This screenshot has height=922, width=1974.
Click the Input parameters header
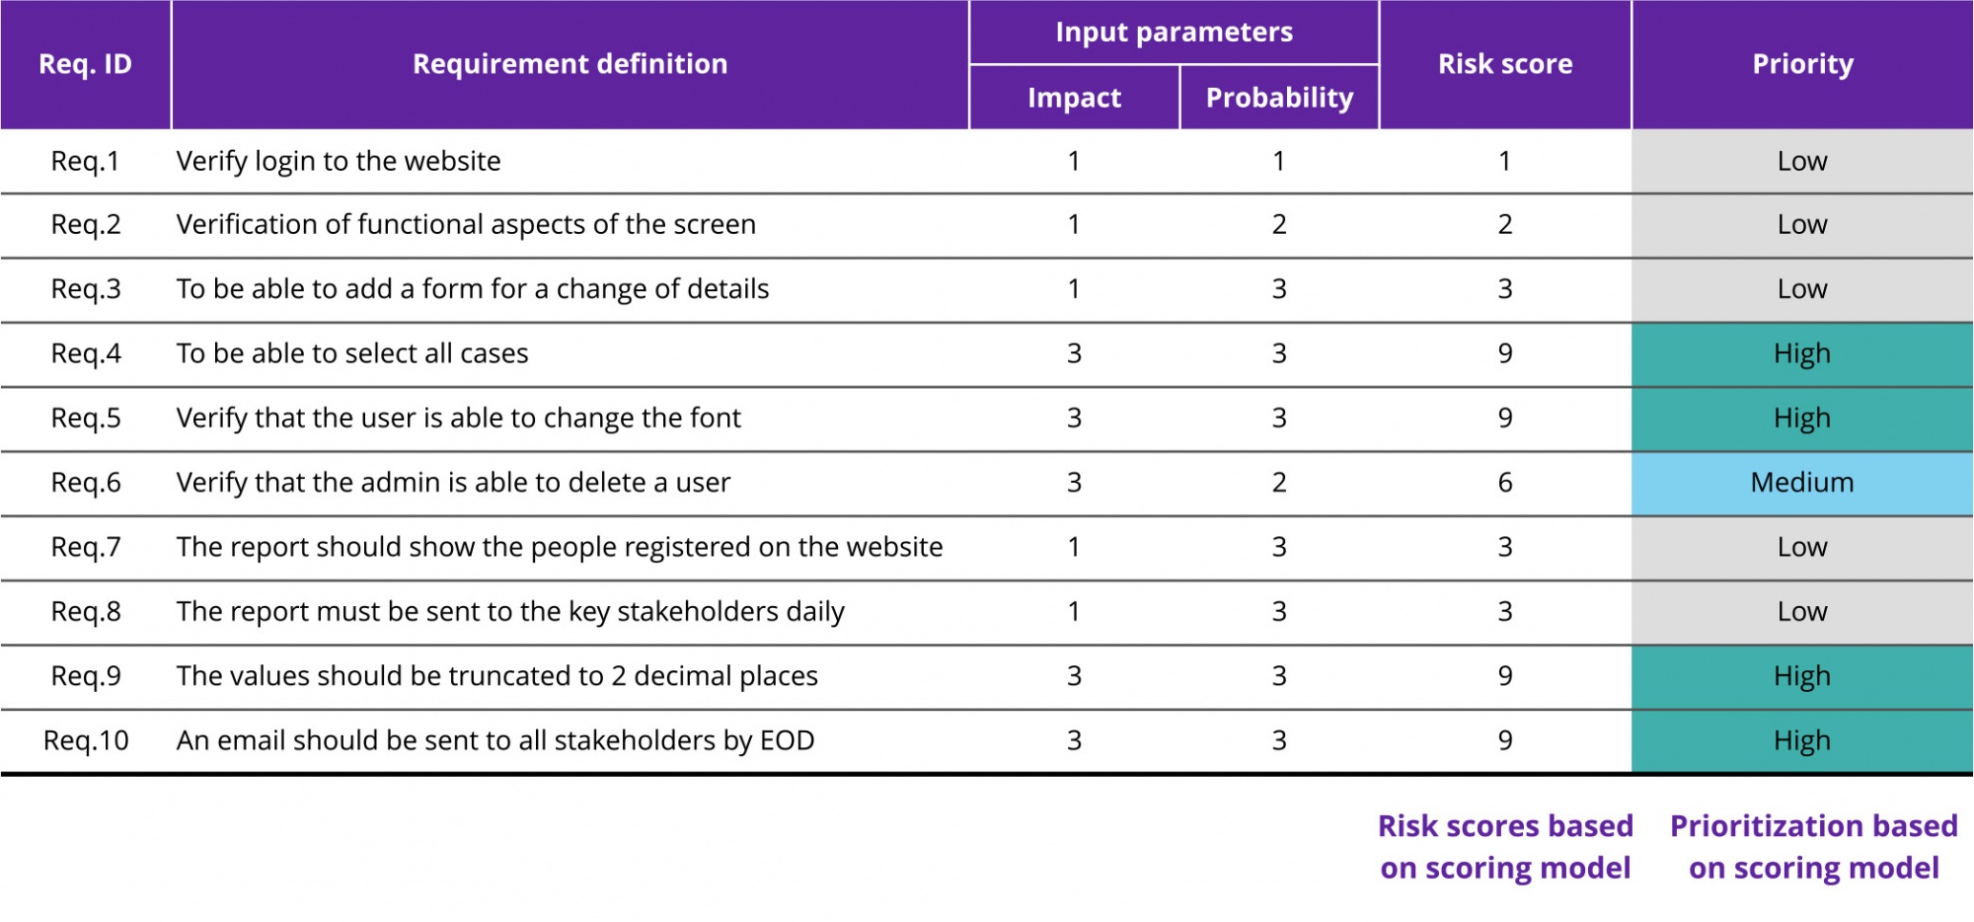click(x=1174, y=32)
